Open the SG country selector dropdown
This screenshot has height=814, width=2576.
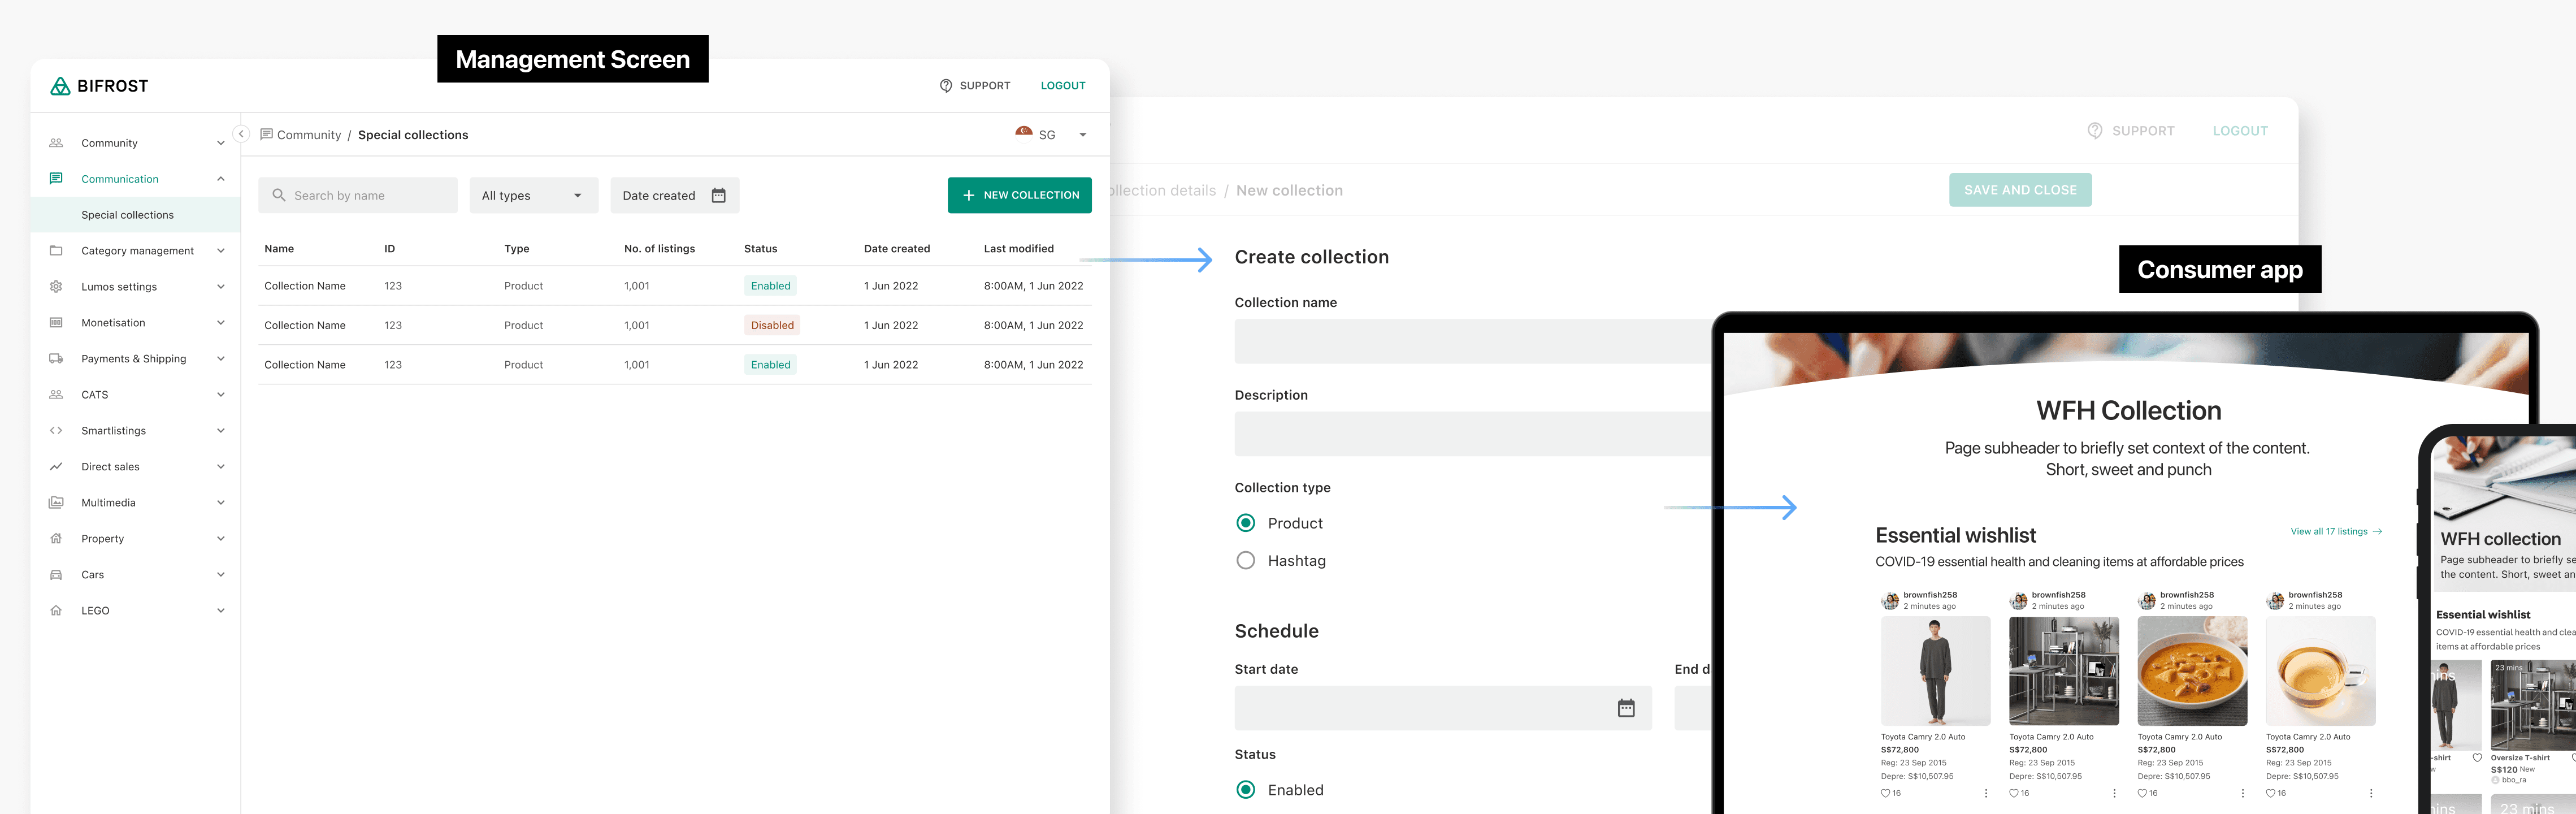pyautogui.click(x=1051, y=135)
